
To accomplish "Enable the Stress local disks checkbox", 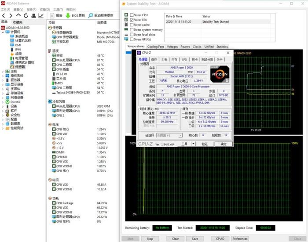I will click(x=132, y=35).
